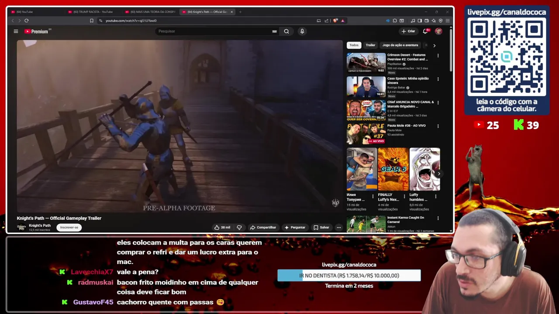This screenshot has height=314, width=559.
Task: Open the Instant Karma Caught On Camera thumbnail
Action: coord(366,223)
